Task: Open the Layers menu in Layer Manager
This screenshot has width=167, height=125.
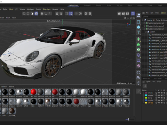Action: coord(148,82)
